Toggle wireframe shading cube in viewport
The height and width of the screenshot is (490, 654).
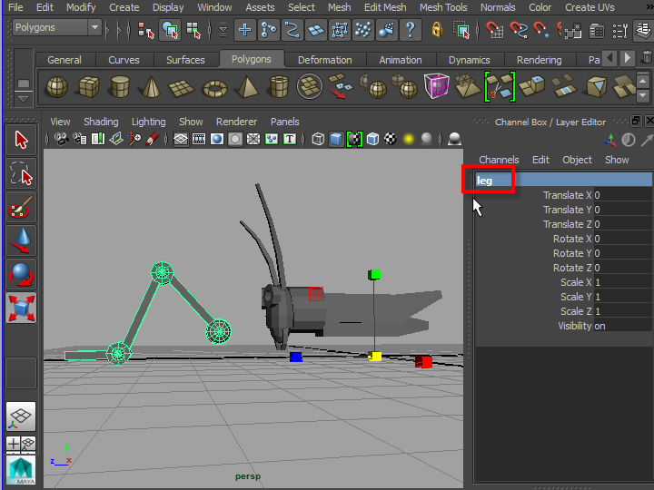tap(318, 139)
